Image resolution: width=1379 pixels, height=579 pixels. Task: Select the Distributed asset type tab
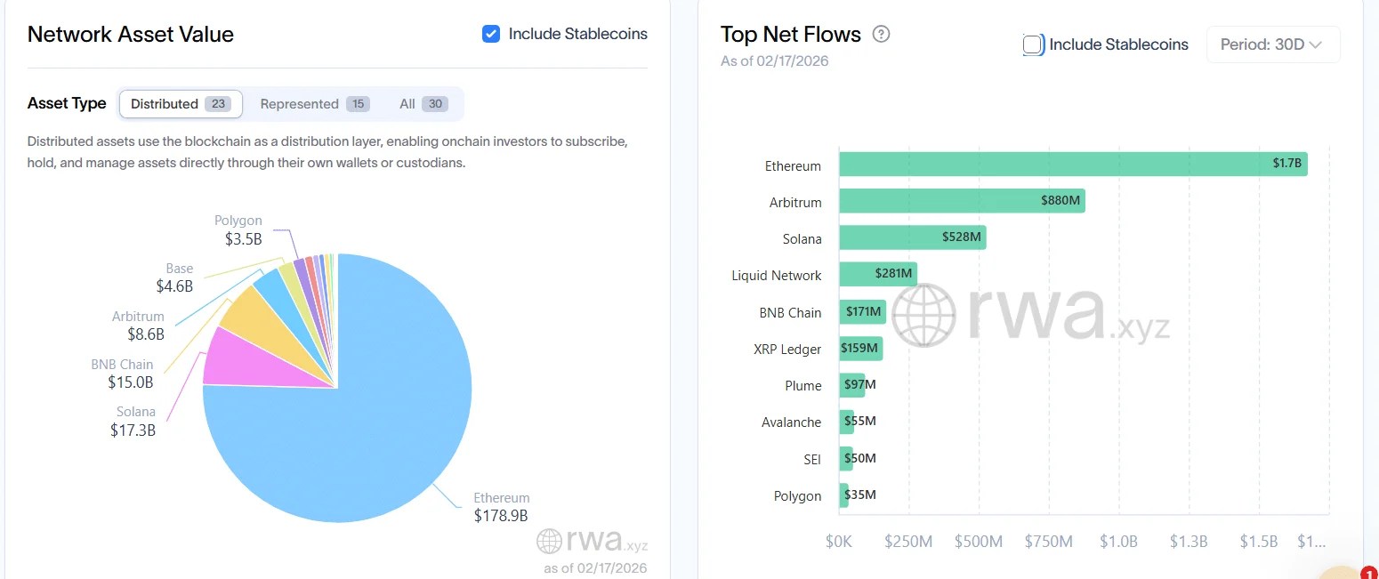[181, 104]
